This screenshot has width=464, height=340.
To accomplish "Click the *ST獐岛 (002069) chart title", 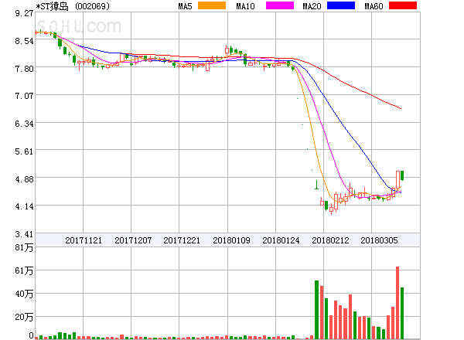I will click(x=73, y=6).
